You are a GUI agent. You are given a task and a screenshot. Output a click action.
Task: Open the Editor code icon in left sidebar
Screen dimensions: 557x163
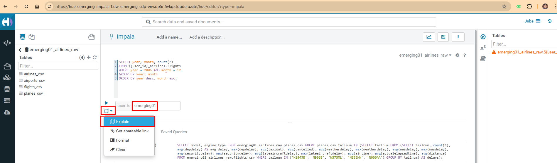(7, 43)
